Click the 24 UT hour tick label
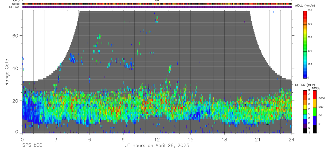The height and width of the screenshot is (151, 328). click(291, 139)
